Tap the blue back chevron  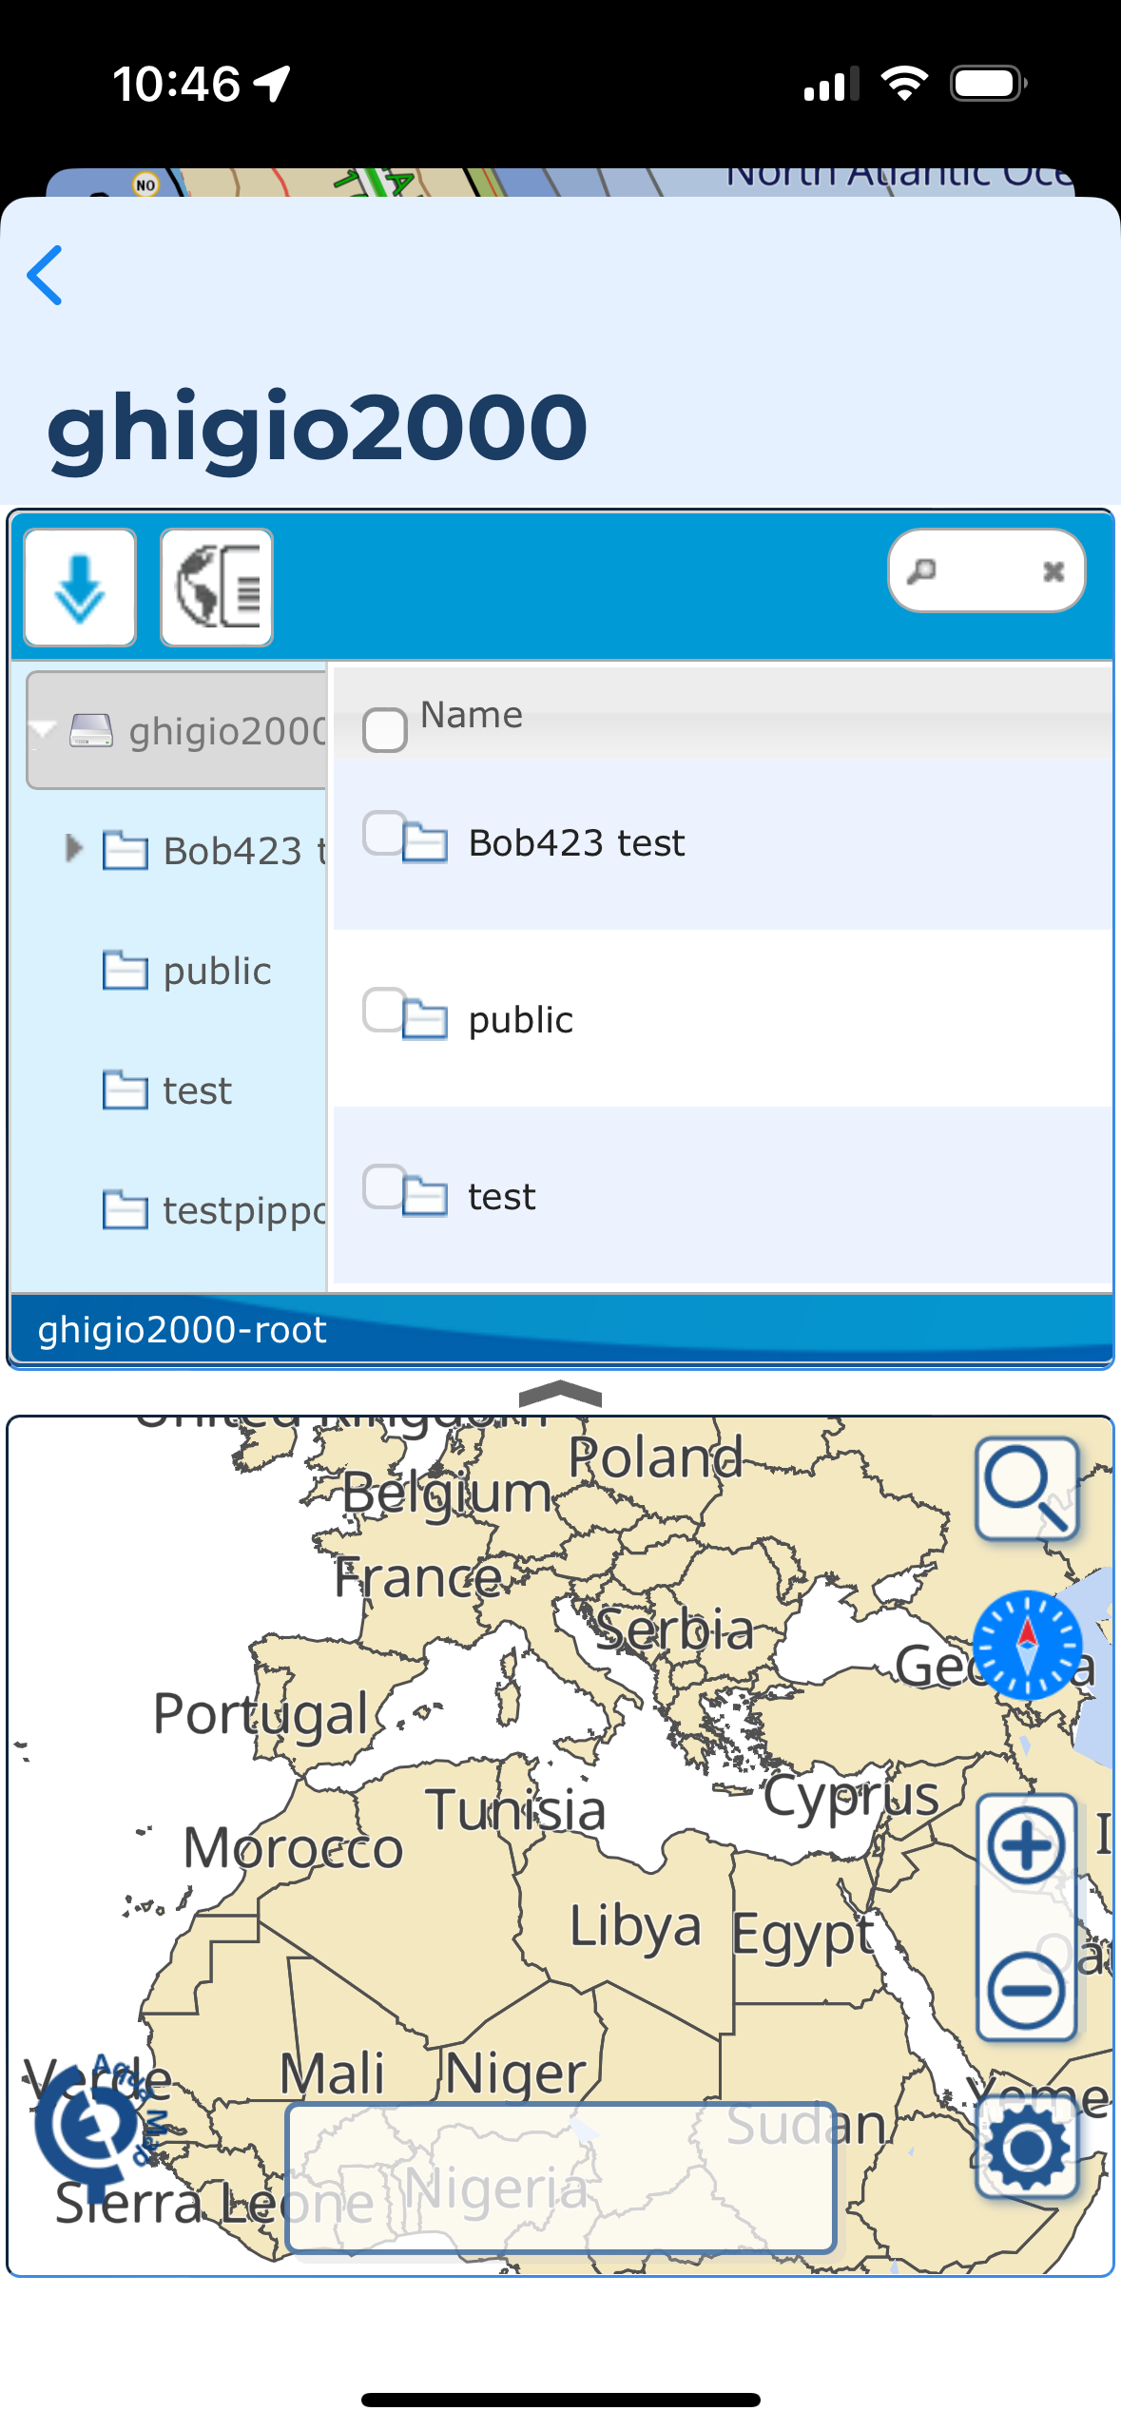coord(46,276)
